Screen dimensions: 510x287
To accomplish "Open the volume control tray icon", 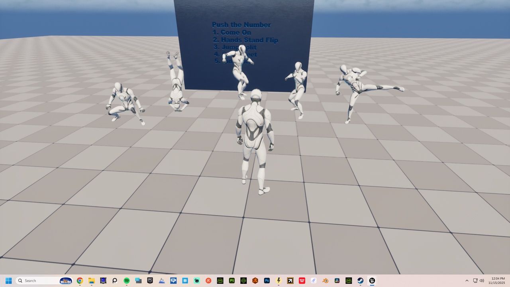I will [x=482, y=281].
